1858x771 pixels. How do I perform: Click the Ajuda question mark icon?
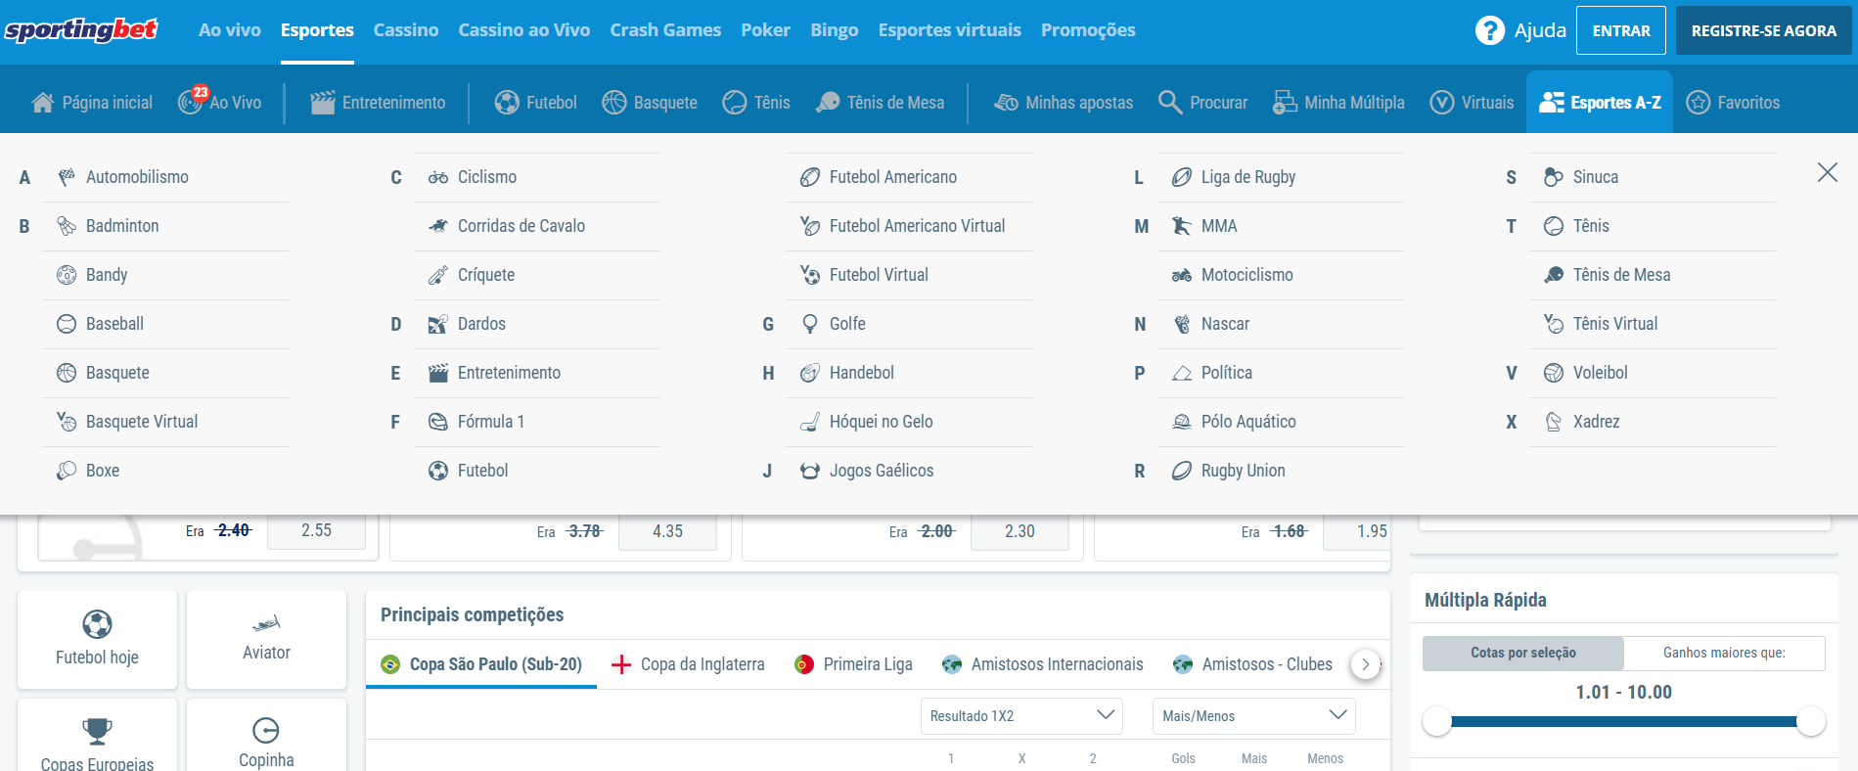(1490, 30)
